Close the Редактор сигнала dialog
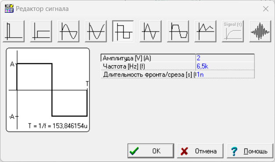Image resolution: width=275 pixels, height=162 pixels. [266, 9]
